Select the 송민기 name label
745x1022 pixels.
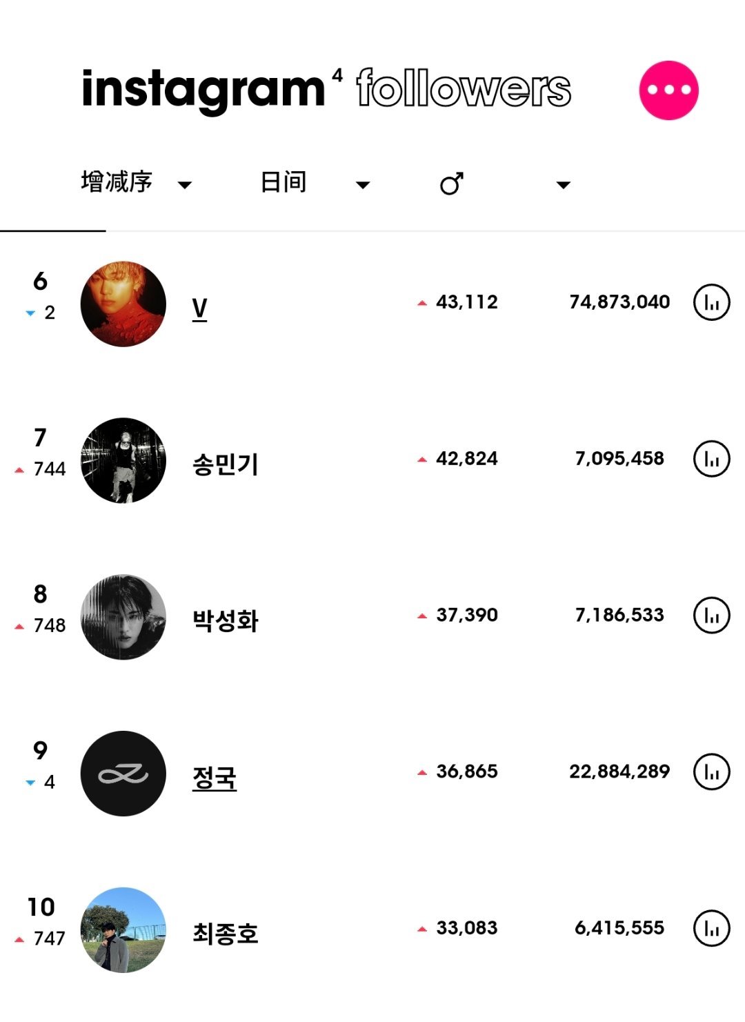tap(226, 464)
